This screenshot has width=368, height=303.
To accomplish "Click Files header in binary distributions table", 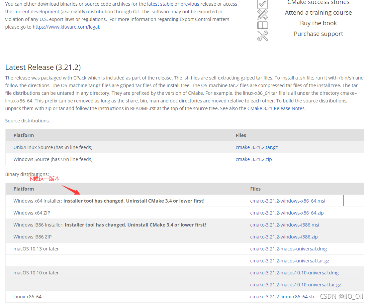I will click(x=255, y=189).
